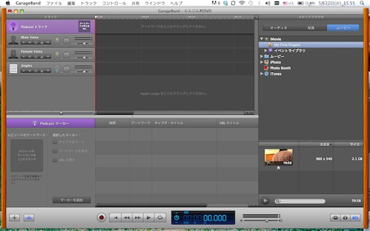Change LCD mode via the clock icon
Viewport: 370px width, 231px height.
pos(177,218)
